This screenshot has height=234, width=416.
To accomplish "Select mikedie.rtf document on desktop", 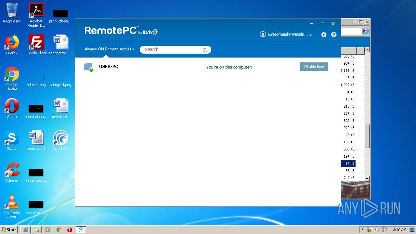I will click(x=60, y=109).
